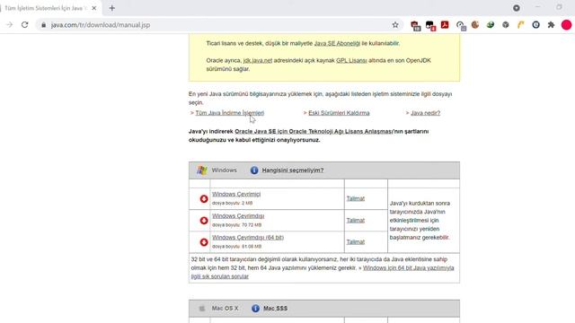
Task: Open Tüm Java İndirme İşlemleri link
Action: 230,113
